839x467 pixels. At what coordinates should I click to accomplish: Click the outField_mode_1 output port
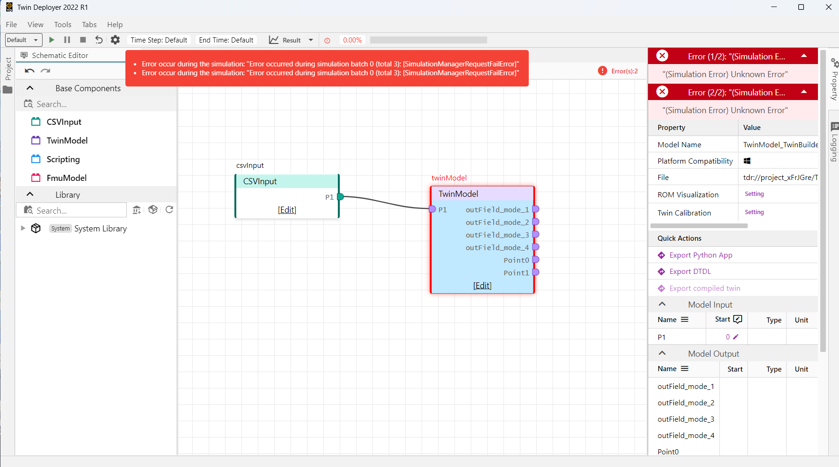[x=536, y=209]
